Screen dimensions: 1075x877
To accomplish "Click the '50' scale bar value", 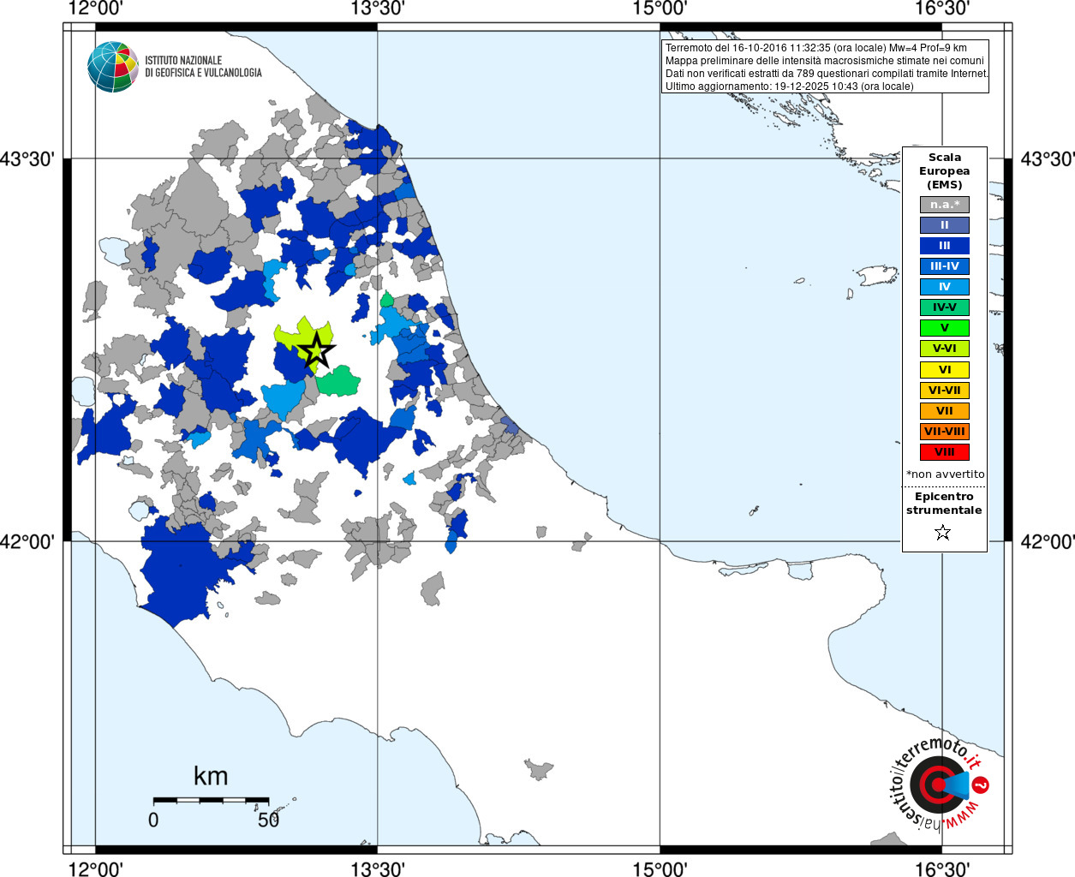I will coord(268,820).
